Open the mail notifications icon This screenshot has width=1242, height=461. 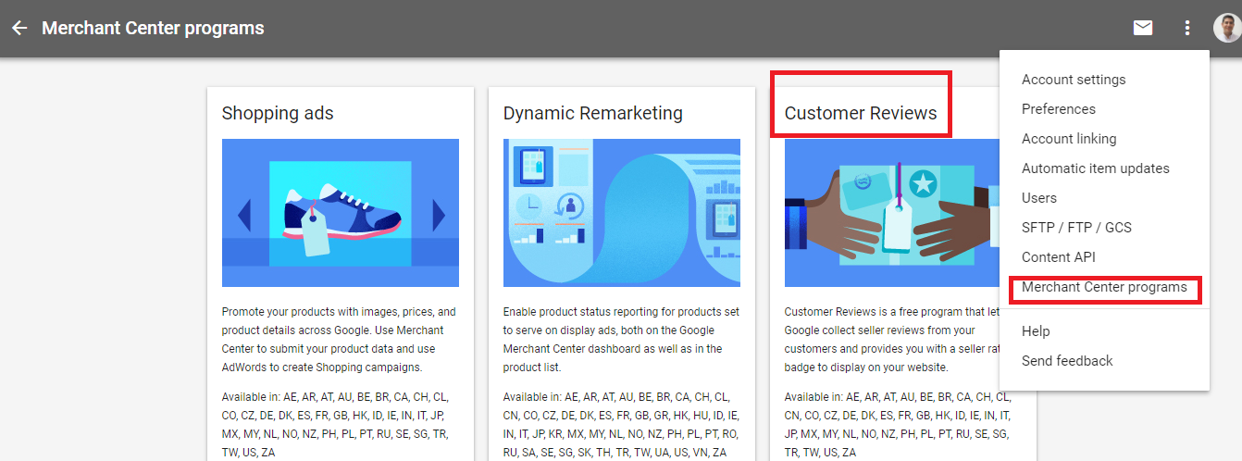(1143, 28)
